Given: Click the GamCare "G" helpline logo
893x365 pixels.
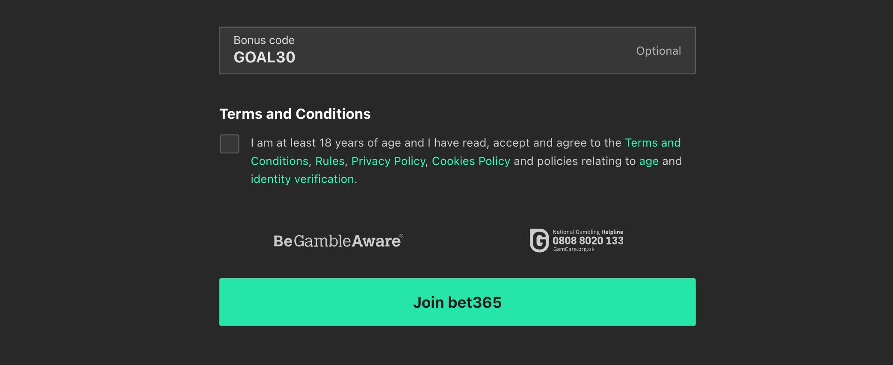Looking at the screenshot, I should pos(539,240).
